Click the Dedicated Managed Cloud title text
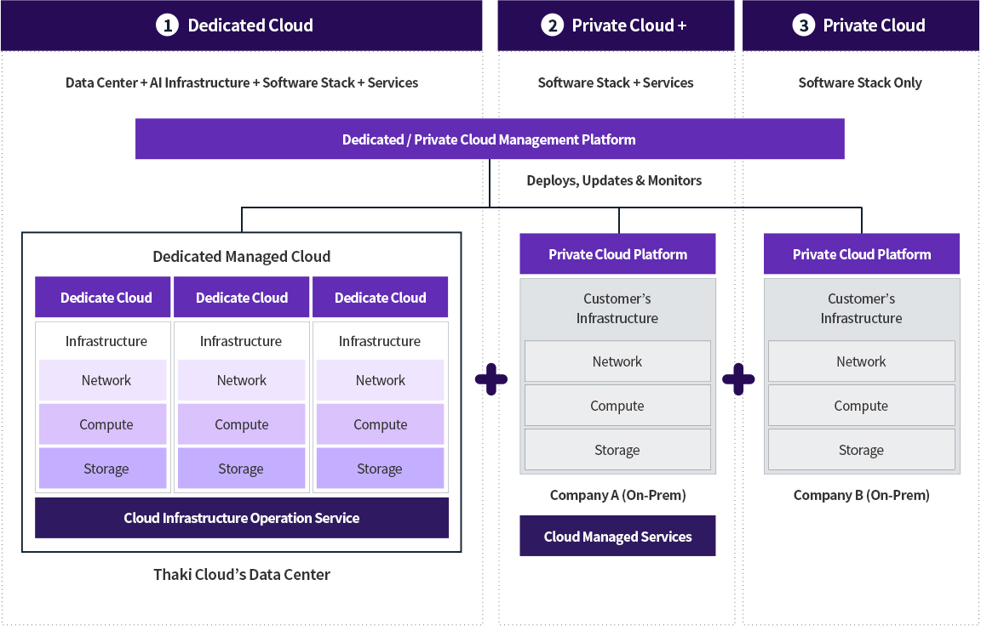This screenshot has height=631, width=981. (x=242, y=257)
